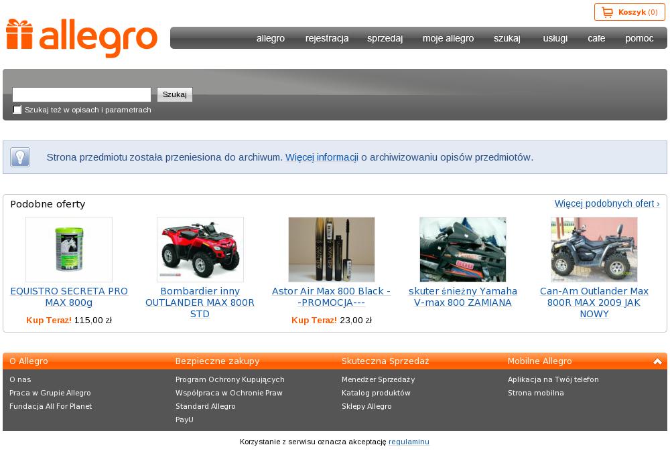Click the Allegro logo

click(x=82, y=38)
